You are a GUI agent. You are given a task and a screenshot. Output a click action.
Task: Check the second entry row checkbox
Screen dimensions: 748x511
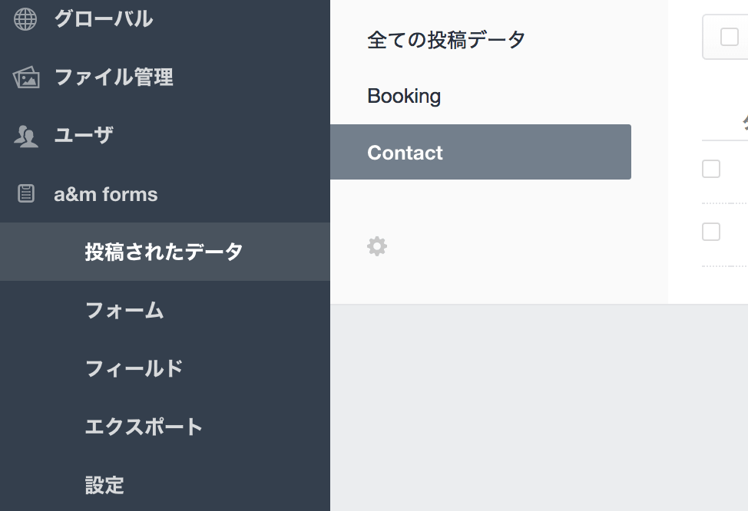point(711,232)
